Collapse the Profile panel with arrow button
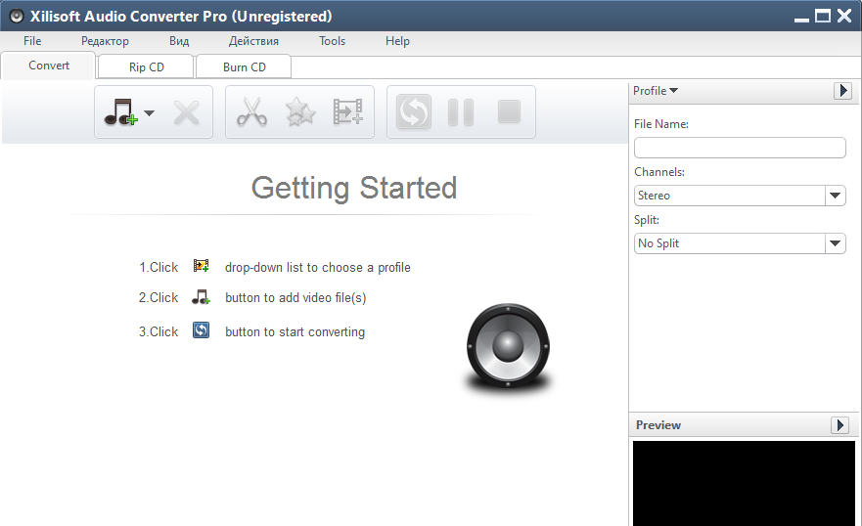Viewport: 862px width, 526px height. (842, 91)
